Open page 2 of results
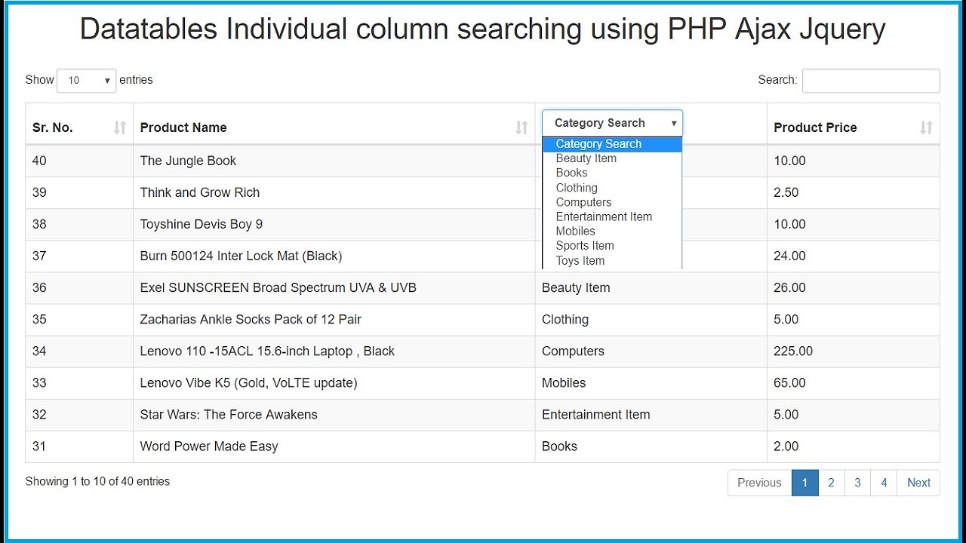Image resolution: width=966 pixels, height=543 pixels. 831,483
